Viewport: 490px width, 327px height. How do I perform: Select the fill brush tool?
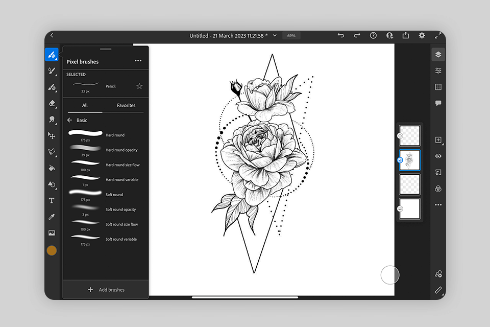click(52, 87)
